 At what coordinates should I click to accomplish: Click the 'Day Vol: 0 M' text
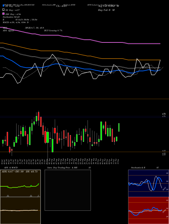(106, 10)
